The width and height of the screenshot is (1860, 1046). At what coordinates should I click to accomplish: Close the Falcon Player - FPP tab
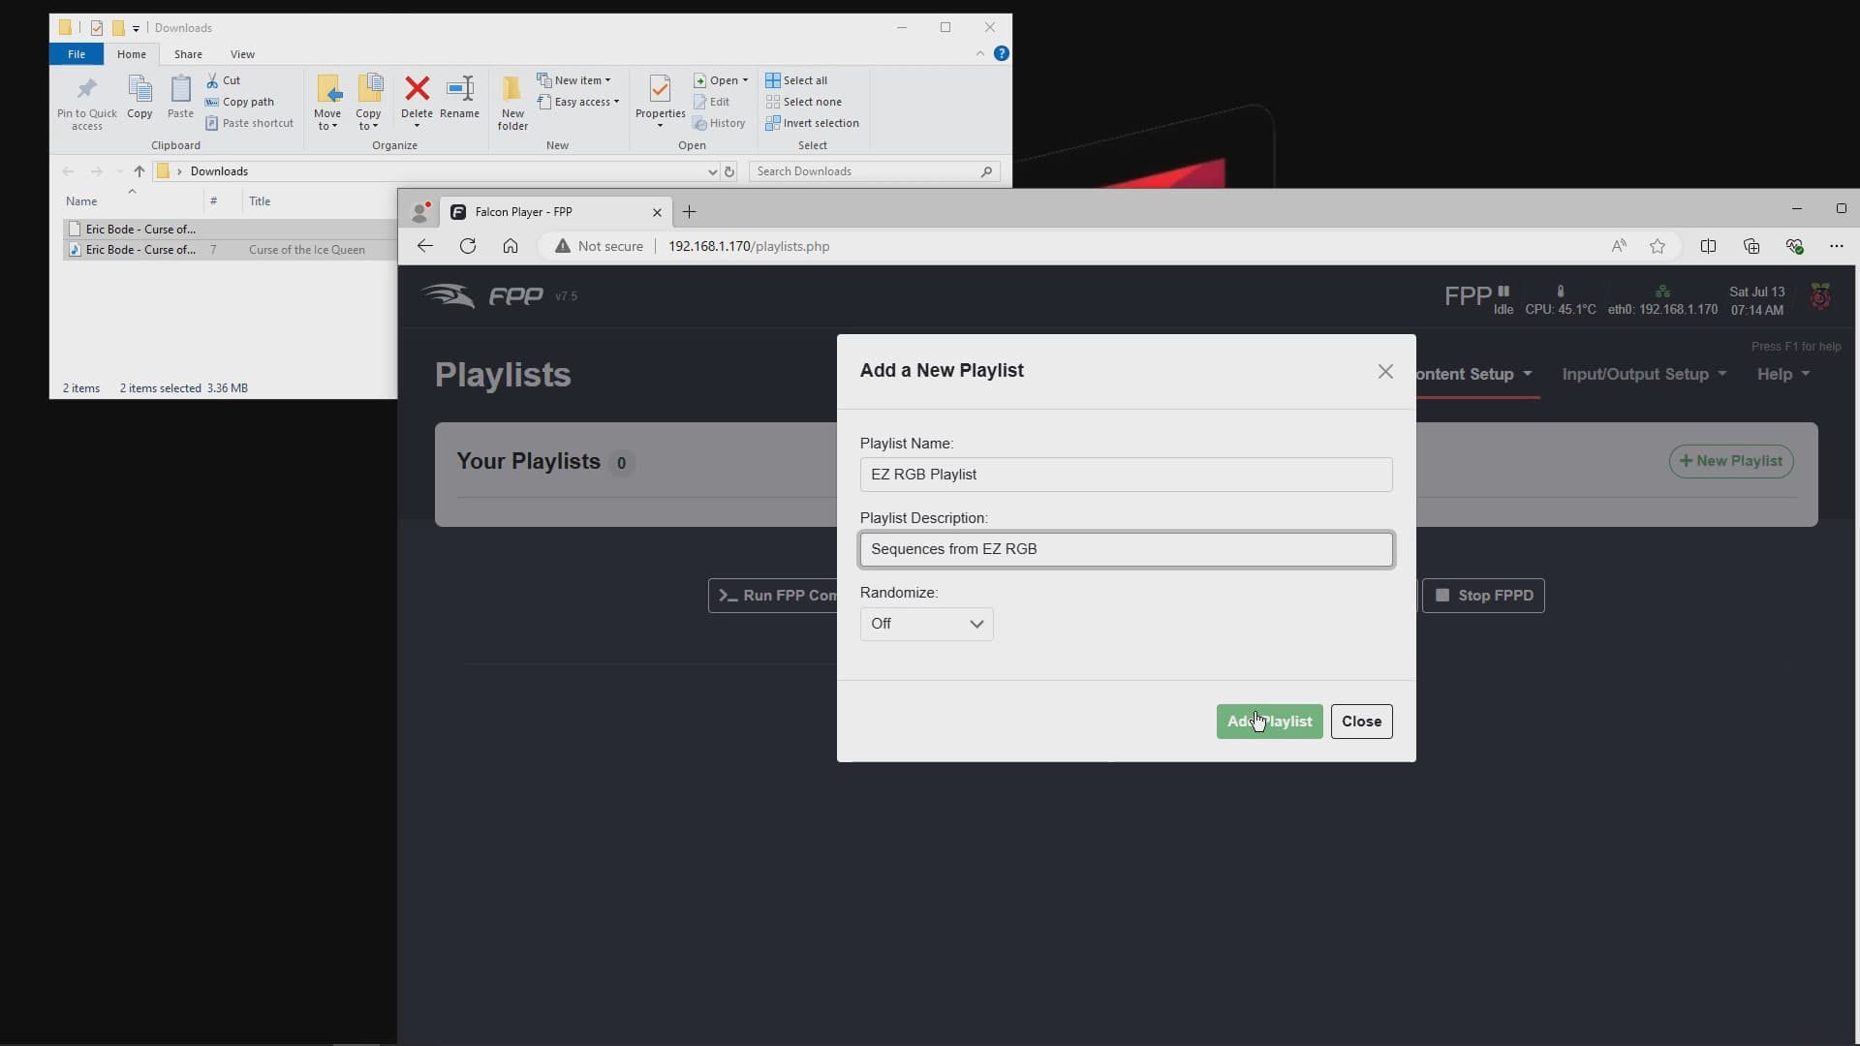[657, 212]
